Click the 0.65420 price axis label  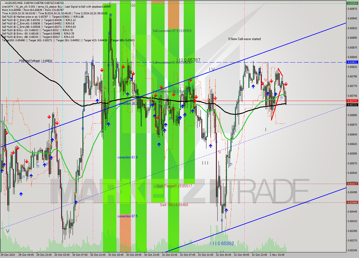(352, 221)
